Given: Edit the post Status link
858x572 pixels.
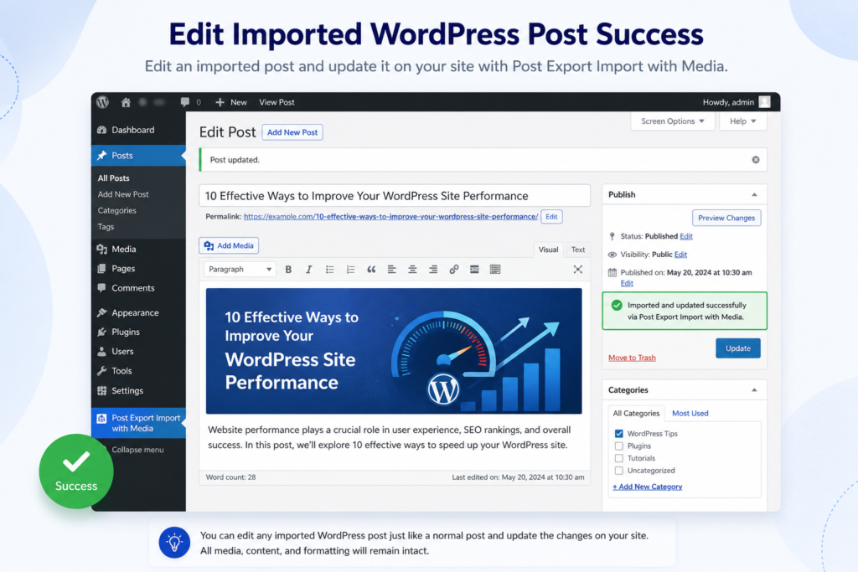Looking at the screenshot, I should point(686,236).
